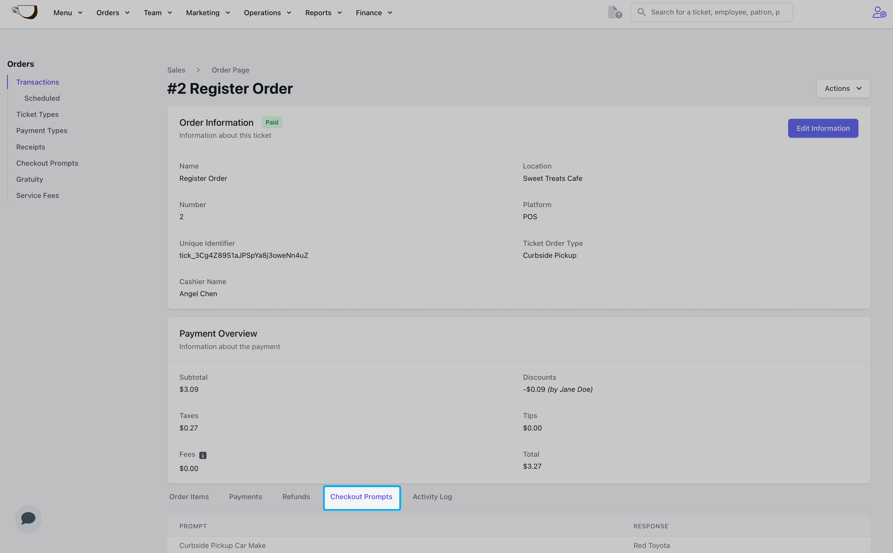Click the Fees info icon
Image resolution: width=893 pixels, height=553 pixels.
(x=203, y=455)
